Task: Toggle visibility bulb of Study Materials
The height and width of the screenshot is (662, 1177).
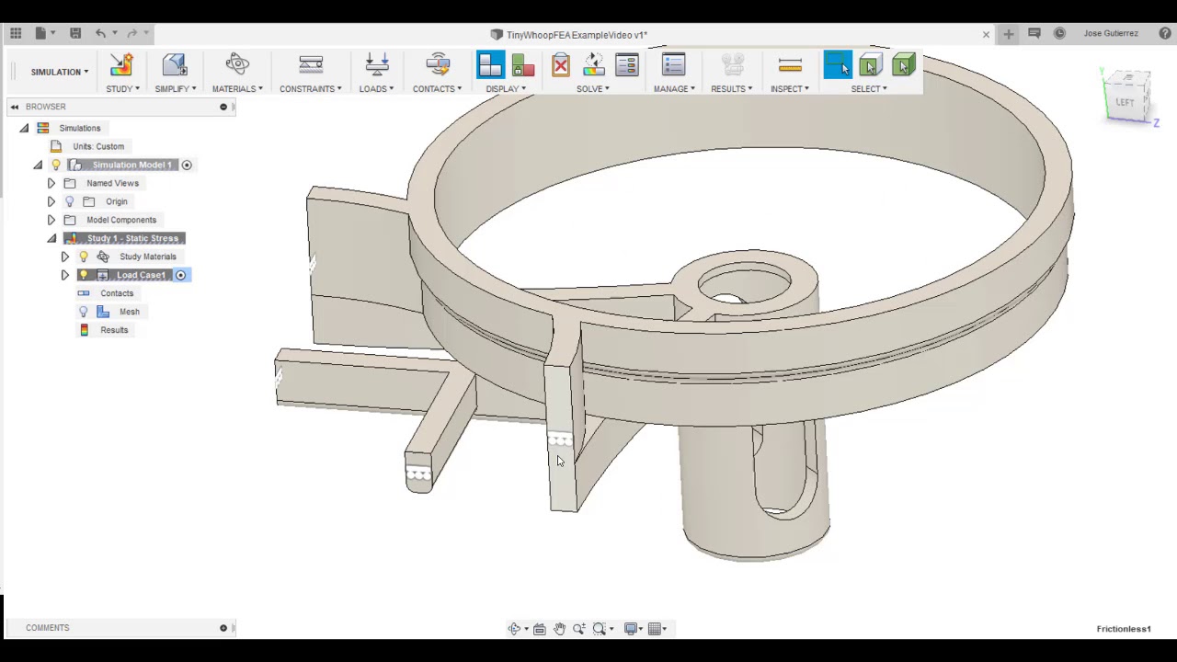Action: click(x=84, y=257)
